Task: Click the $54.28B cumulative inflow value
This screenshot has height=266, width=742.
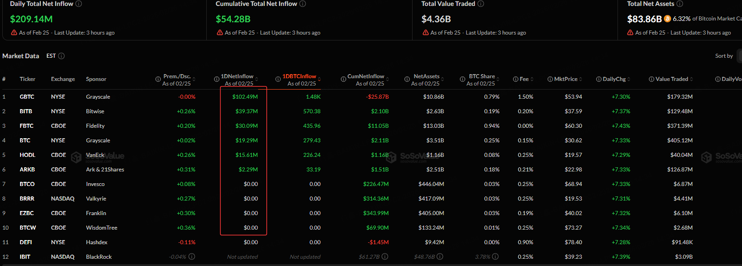Action: [x=233, y=19]
